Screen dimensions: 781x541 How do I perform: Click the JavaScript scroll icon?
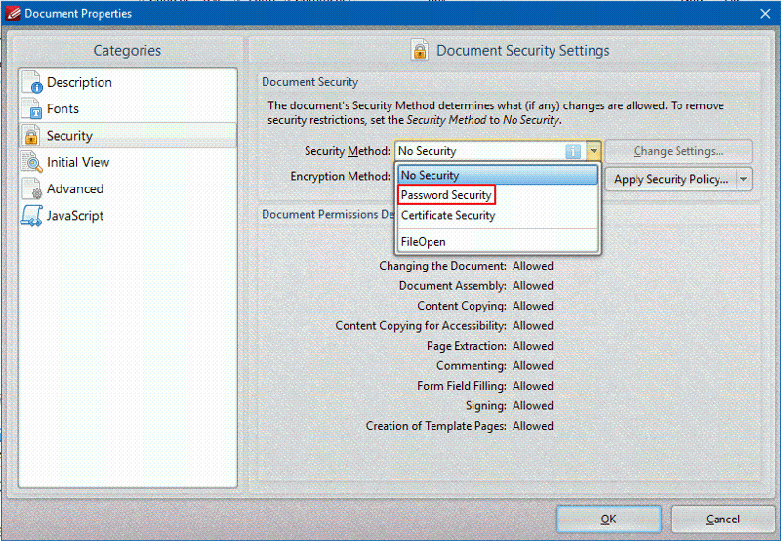pos(32,216)
